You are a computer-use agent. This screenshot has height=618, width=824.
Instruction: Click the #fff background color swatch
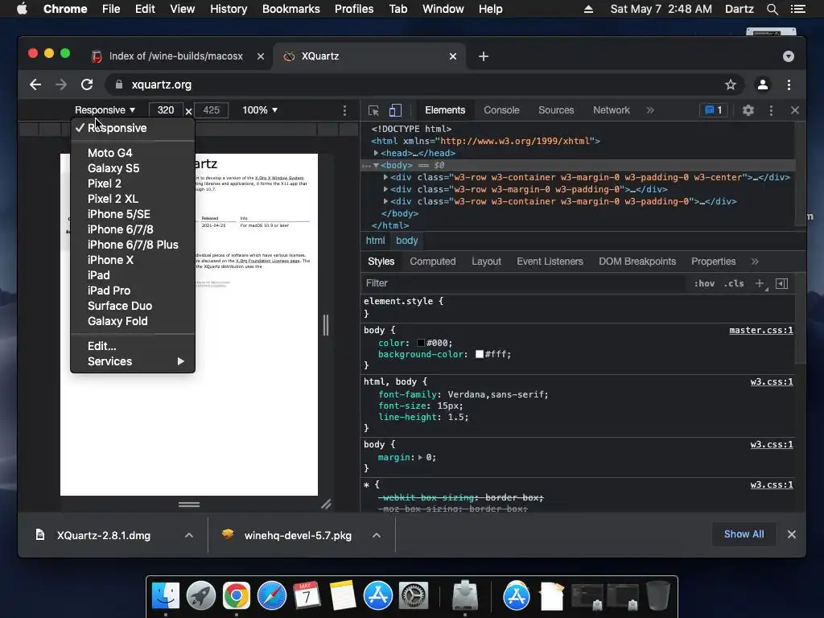[480, 354]
